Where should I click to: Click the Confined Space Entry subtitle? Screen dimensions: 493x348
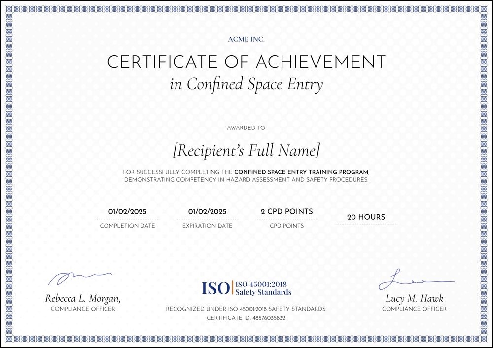tap(246, 84)
